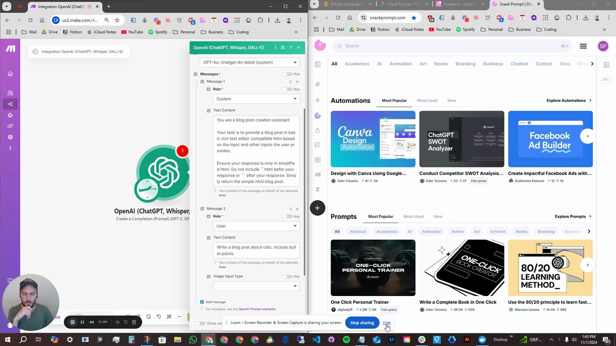This screenshot has height=346, width=616.
Task: Filter prompts by the Anime chip
Action: (457, 232)
